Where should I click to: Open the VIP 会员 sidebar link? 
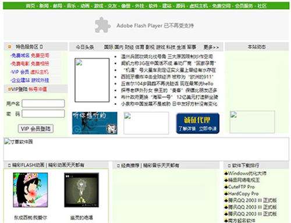pyautogui.click(x=20, y=72)
